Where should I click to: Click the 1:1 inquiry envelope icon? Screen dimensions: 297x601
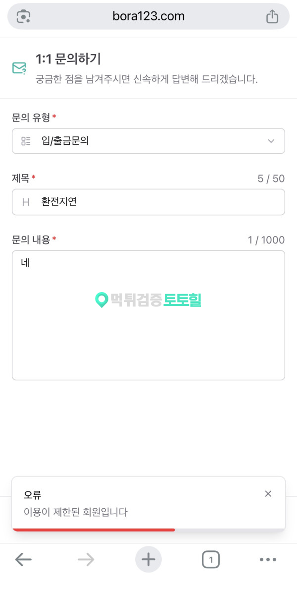(19, 68)
